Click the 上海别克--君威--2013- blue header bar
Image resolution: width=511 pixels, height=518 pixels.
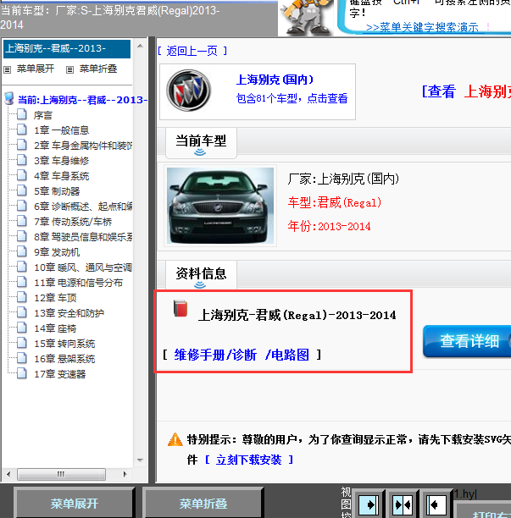click(x=67, y=48)
